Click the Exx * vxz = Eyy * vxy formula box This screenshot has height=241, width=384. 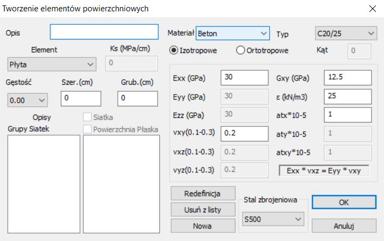tap(324, 171)
